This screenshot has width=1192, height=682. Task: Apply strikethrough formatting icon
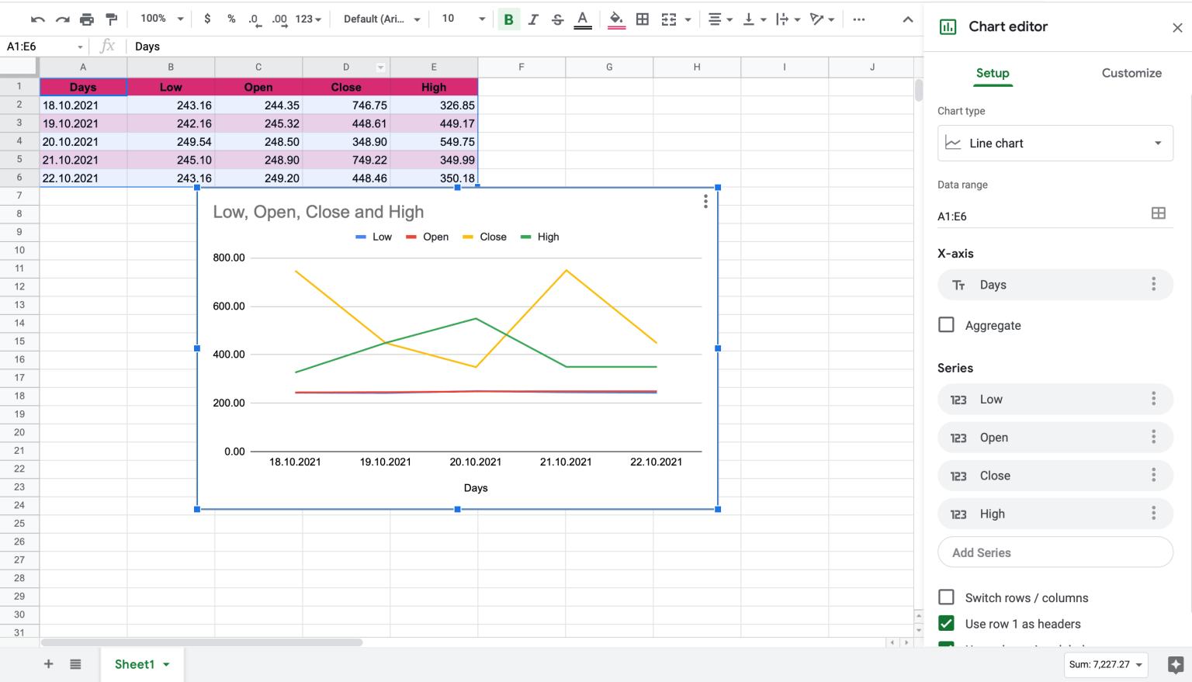(x=557, y=19)
